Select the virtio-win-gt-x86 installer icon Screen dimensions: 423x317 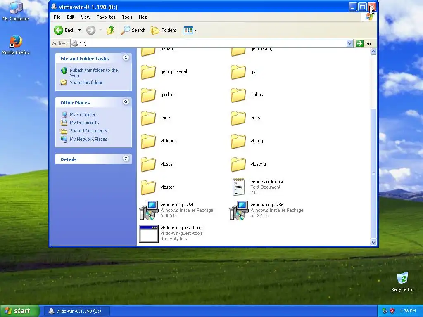coord(239,210)
